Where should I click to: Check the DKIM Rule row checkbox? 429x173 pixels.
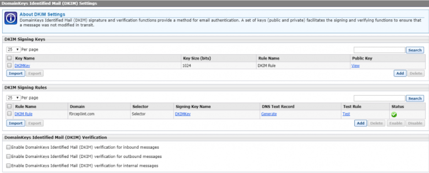[x=9, y=114]
